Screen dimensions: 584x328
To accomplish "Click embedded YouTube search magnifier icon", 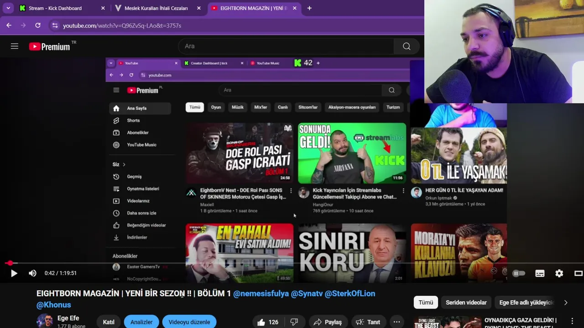I will [x=391, y=90].
